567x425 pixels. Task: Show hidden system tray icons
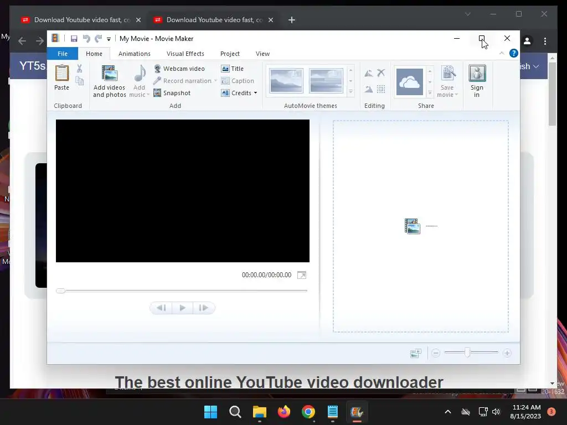click(447, 412)
